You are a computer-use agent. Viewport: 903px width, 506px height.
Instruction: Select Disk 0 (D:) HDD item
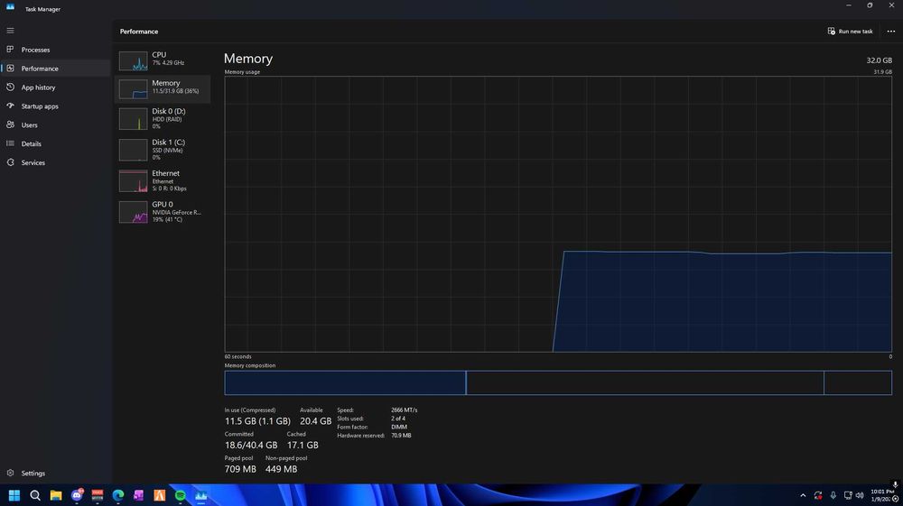[163, 118]
